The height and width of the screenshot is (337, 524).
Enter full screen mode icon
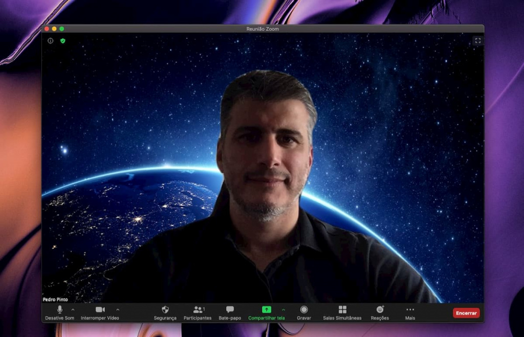[x=478, y=41]
